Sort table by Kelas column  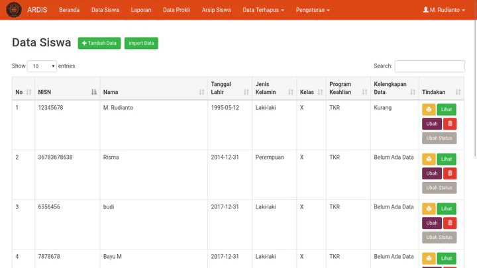pyautogui.click(x=311, y=89)
